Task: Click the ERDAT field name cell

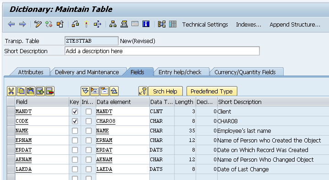Action: 42,150
